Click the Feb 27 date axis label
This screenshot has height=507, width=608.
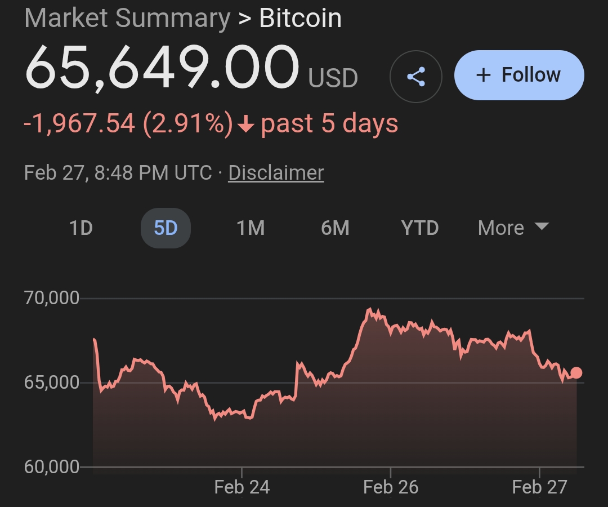[539, 487]
